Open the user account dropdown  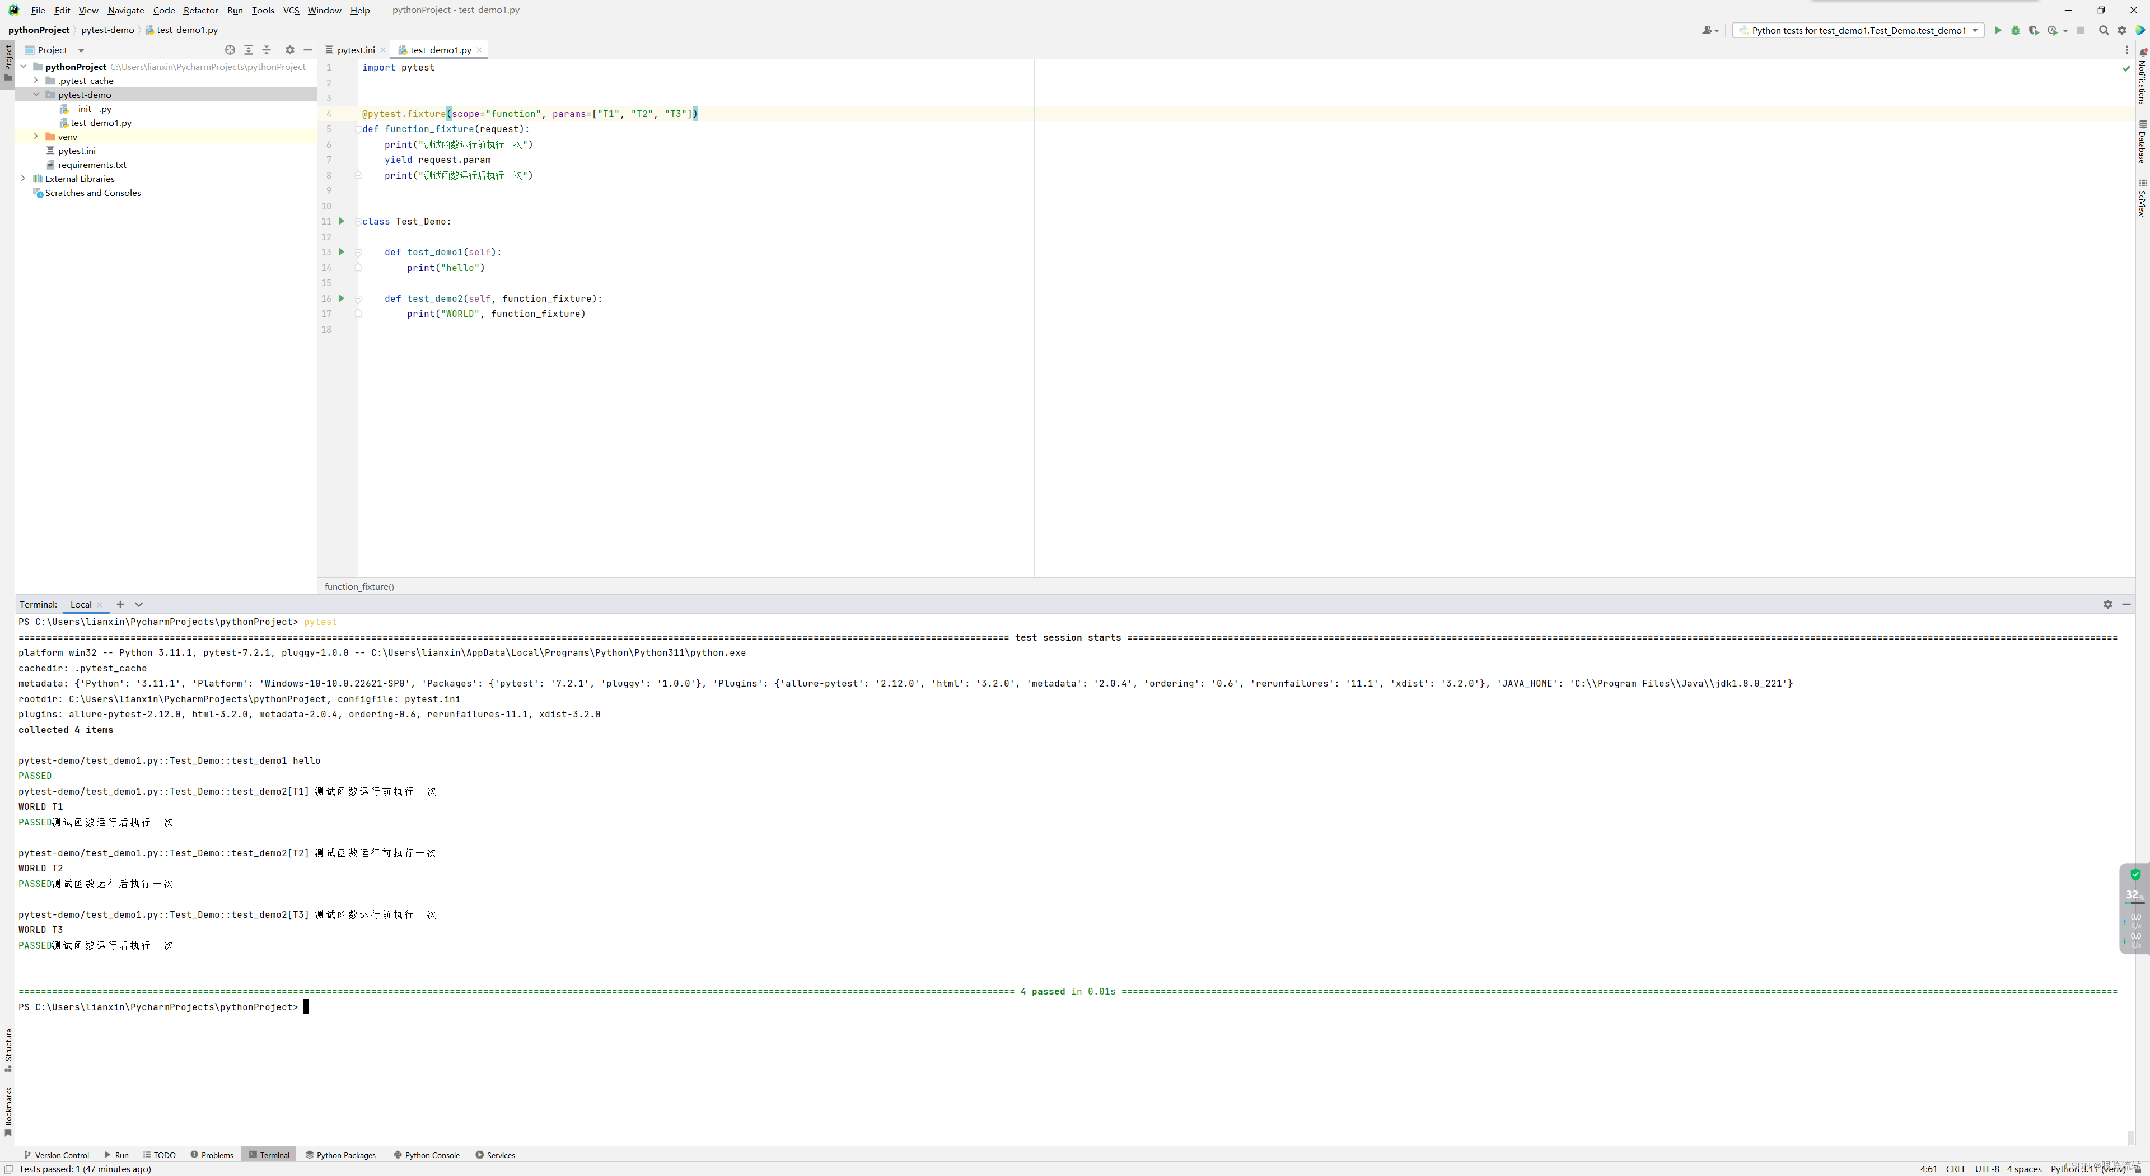pos(1710,30)
